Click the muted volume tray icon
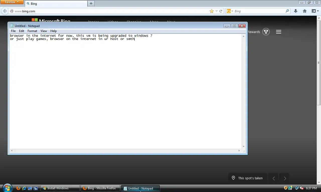The width and height of the screenshot is (321, 192). [x=302, y=188]
